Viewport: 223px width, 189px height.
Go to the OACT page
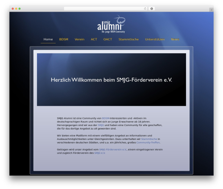tap(107, 39)
